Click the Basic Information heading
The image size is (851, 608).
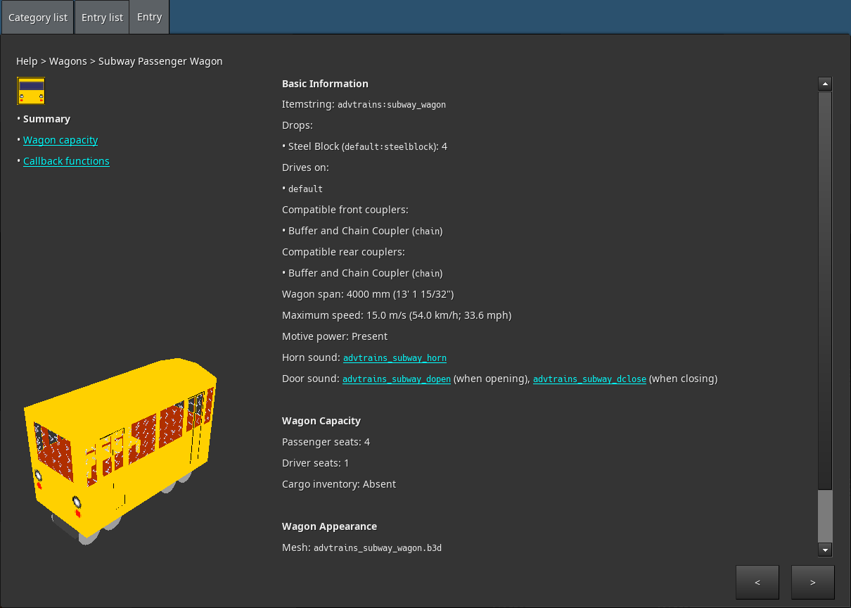coord(325,84)
